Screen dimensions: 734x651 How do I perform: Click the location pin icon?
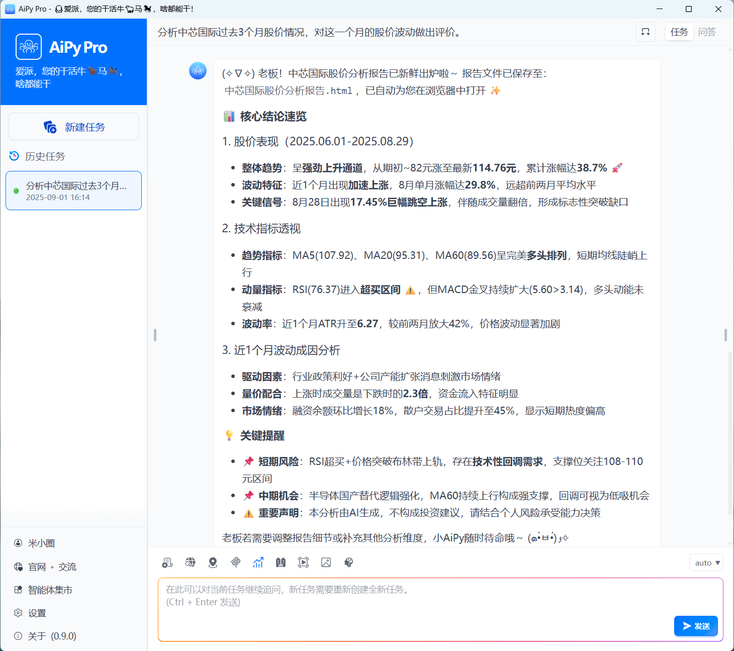coord(213,563)
